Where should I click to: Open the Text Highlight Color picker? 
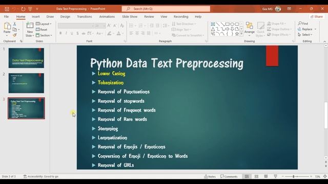[109, 33]
